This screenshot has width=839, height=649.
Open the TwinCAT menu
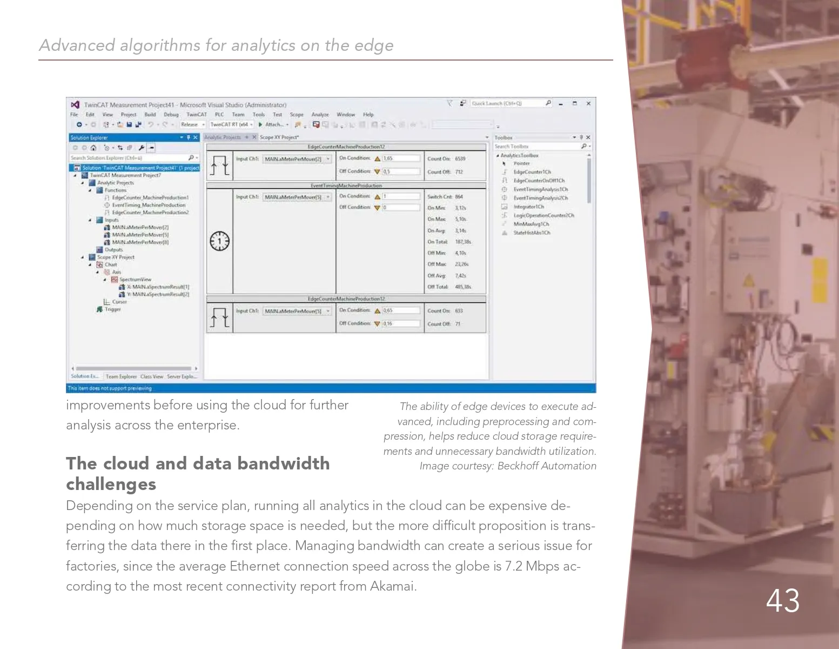tap(196, 115)
